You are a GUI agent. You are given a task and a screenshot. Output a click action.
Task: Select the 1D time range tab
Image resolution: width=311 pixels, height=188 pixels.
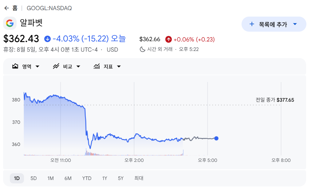pos(17,178)
